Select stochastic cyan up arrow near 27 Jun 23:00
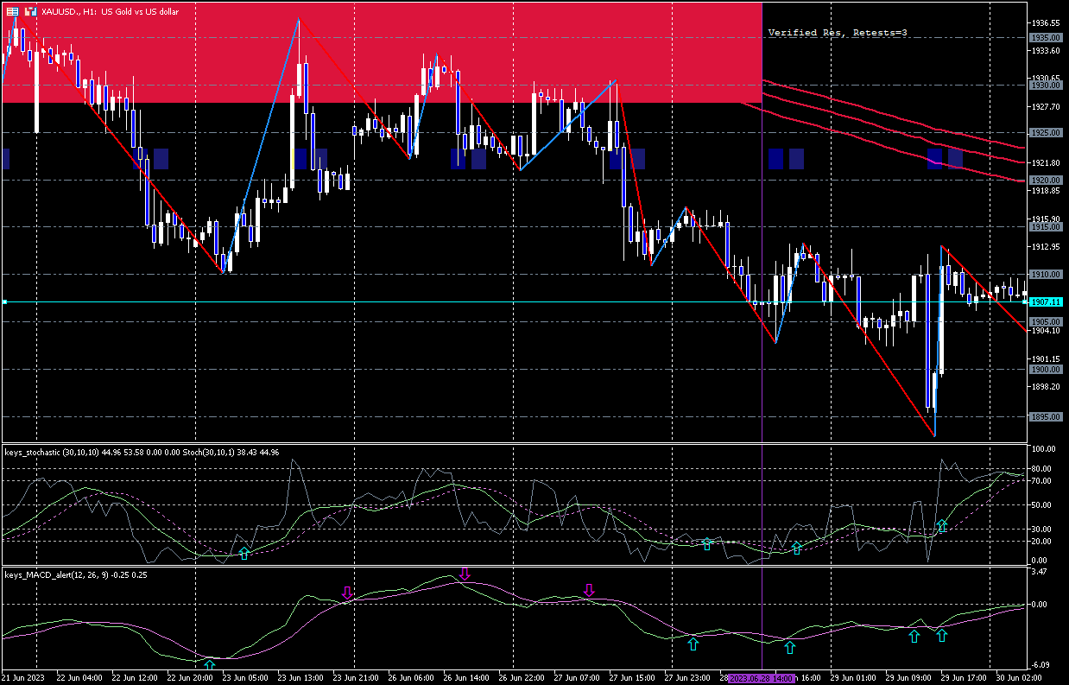This screenshot has height=685, width=1069. click(x=707, y=544)
